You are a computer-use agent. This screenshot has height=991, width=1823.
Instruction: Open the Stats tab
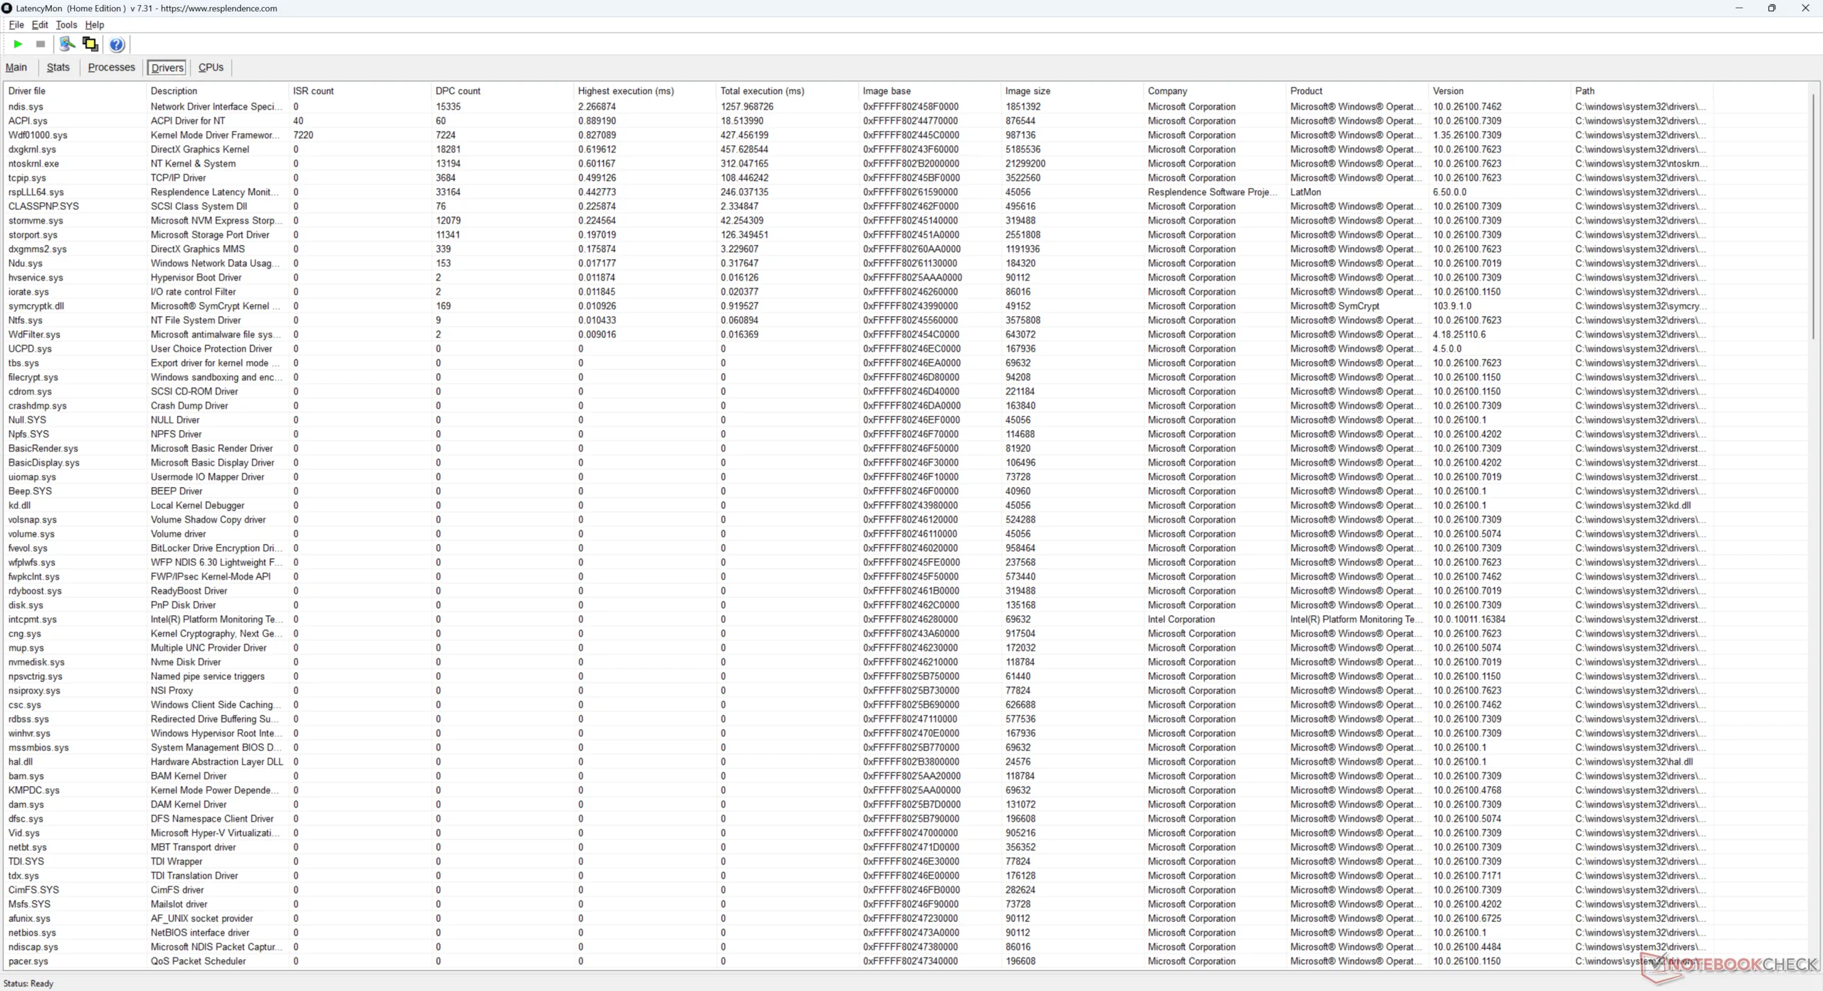point(58,67)
